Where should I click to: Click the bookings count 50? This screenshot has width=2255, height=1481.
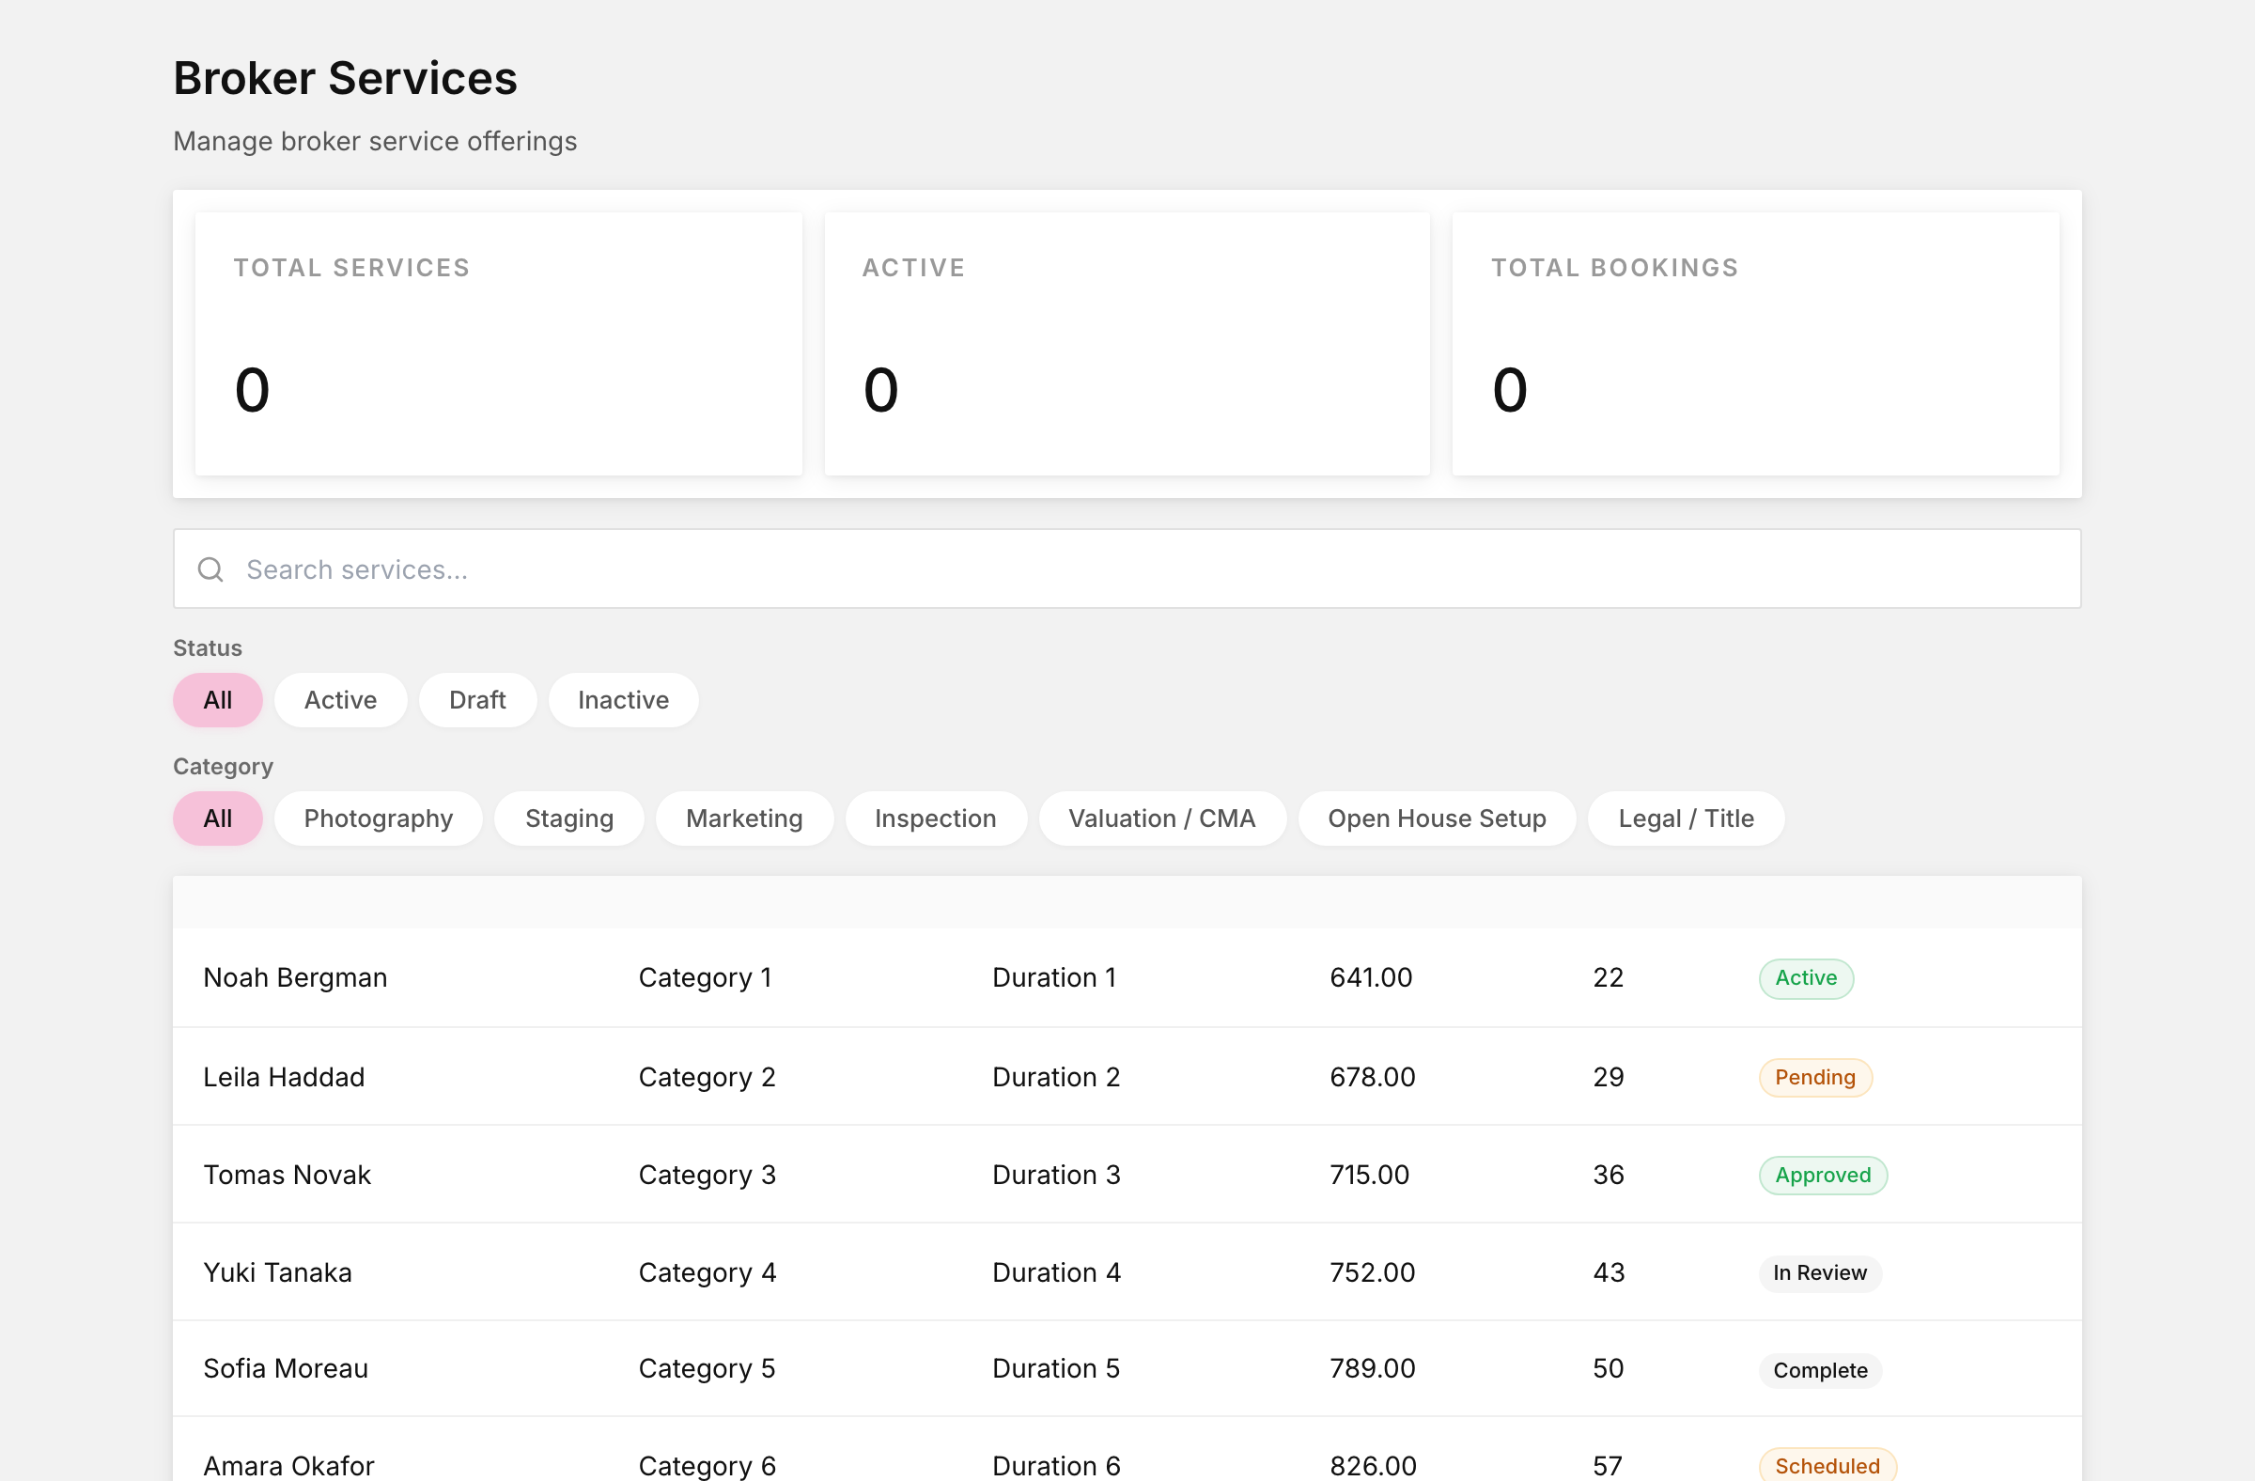(x=1608, y=1368)
